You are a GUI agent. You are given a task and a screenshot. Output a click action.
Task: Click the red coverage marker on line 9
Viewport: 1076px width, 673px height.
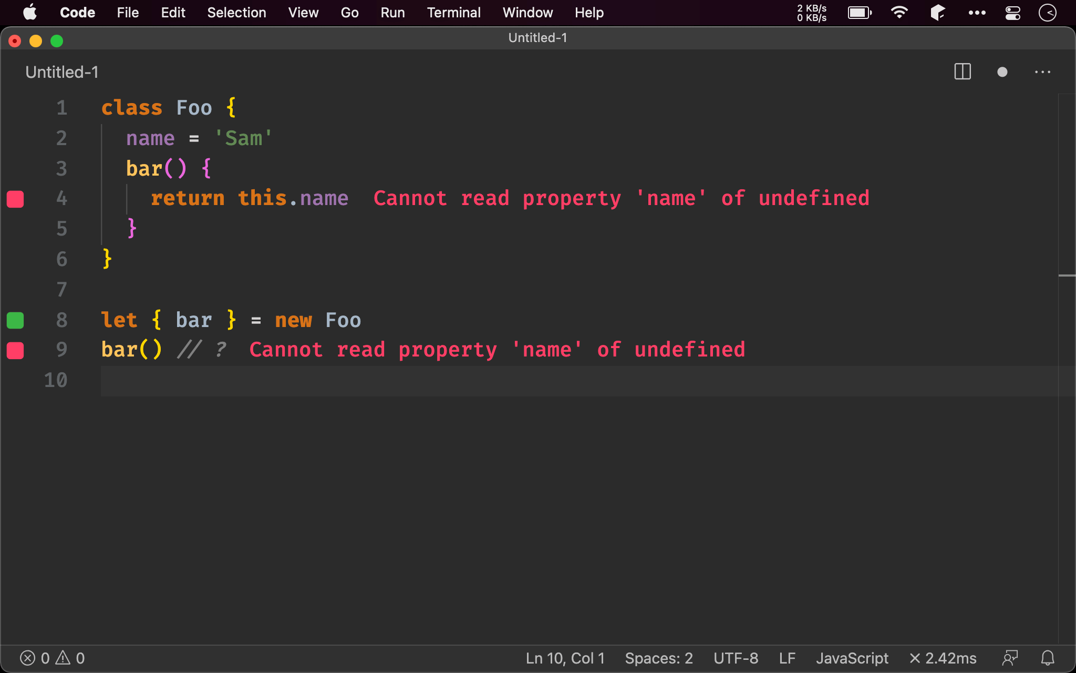point(15,350)
